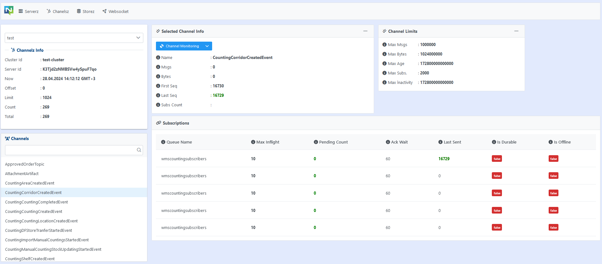This screenshot has width=602, height=264.
Task: Select CountingShelfCreatedEvent channel
Action: tap(74, 258)
